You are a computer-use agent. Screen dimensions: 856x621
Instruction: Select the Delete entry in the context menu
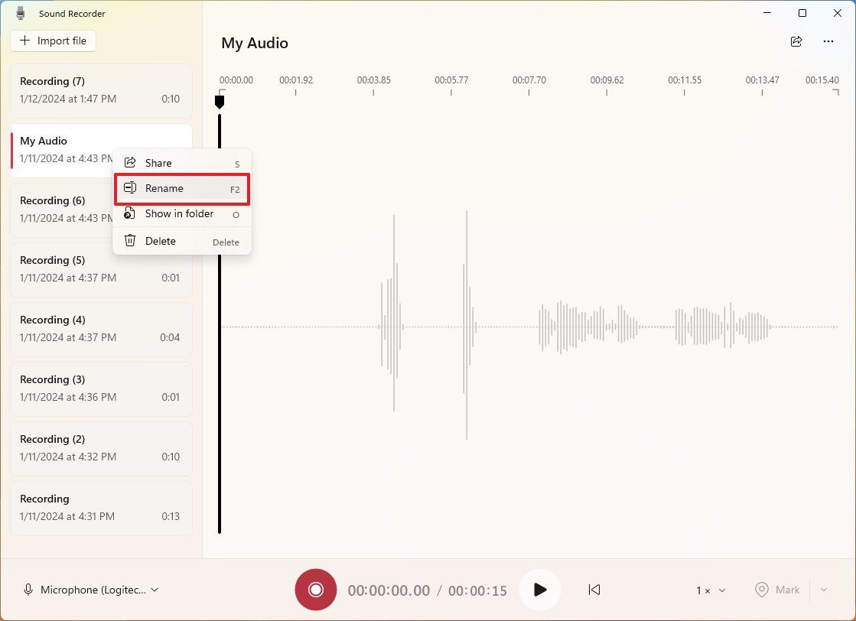coord(161,240)
